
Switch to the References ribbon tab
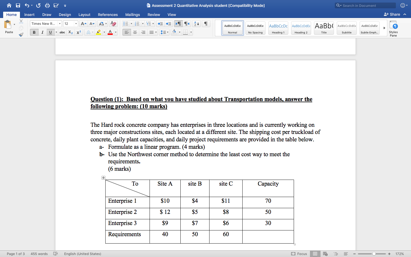(108, 15)
